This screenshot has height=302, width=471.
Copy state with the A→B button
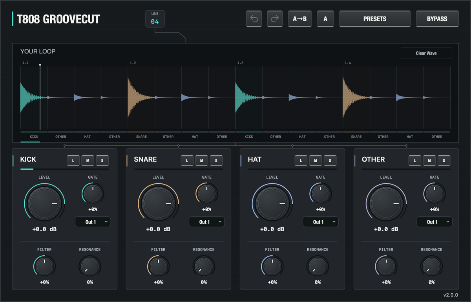click(x=300, y=19)
